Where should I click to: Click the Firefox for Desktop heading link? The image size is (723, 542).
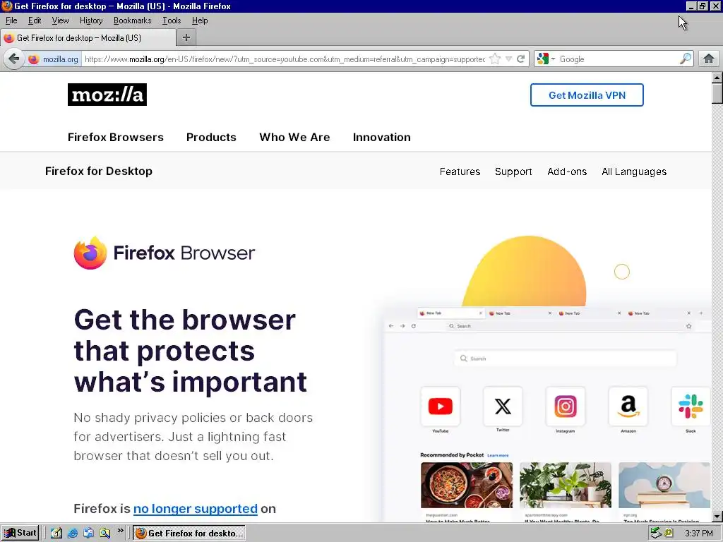click(x=99, y=171)
